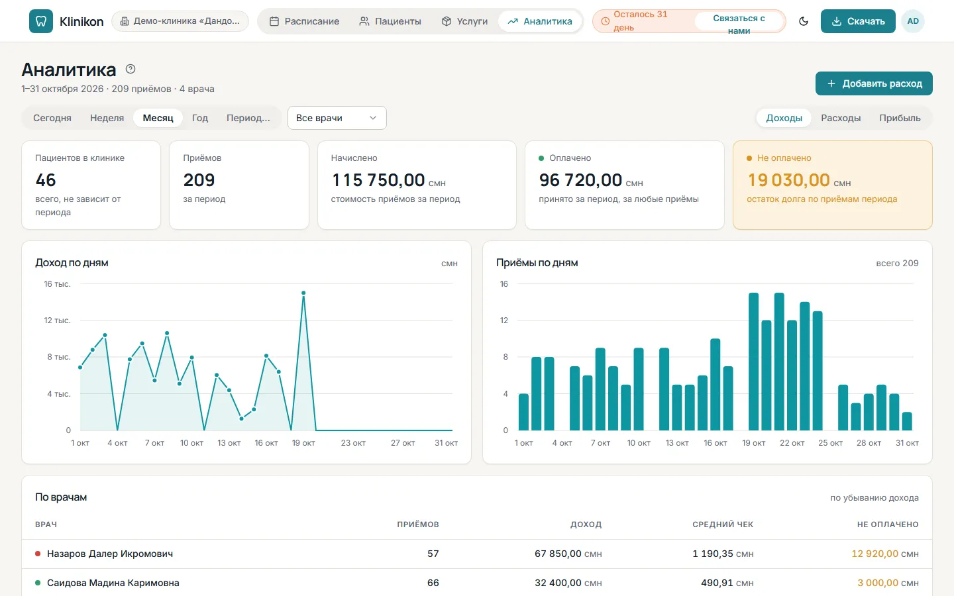Open the Демо-клиника clinic selector

pos(180,21)
